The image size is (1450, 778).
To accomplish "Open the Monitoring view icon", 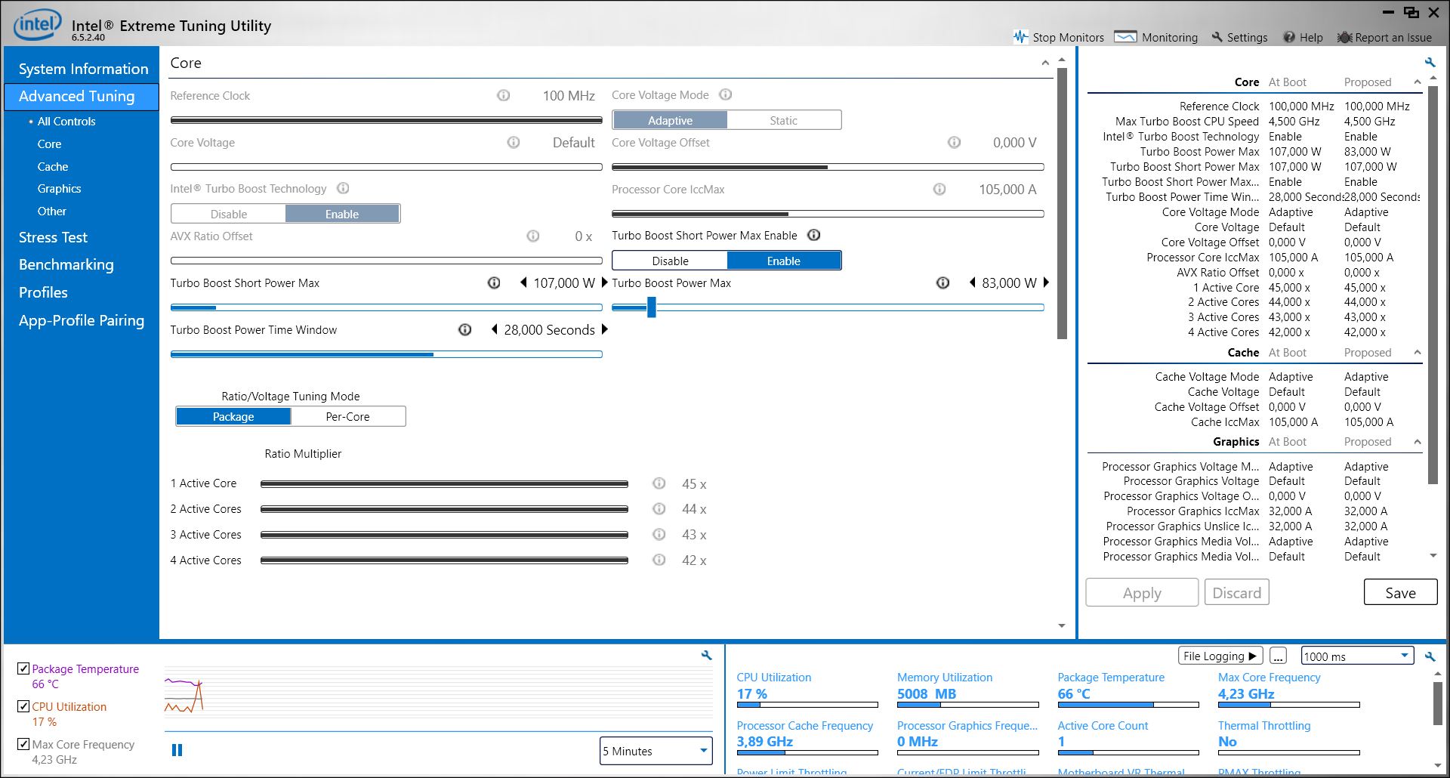I will point(1125,37).
